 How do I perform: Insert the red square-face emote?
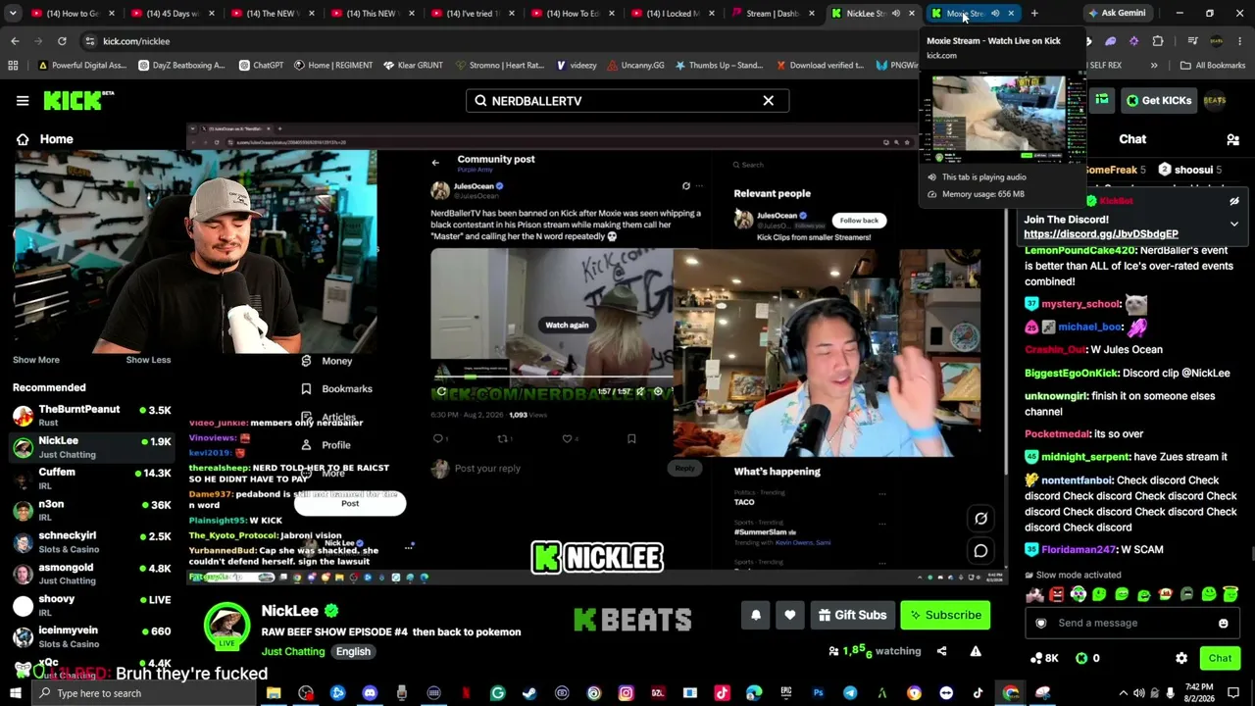click(x=1056, y=594)
